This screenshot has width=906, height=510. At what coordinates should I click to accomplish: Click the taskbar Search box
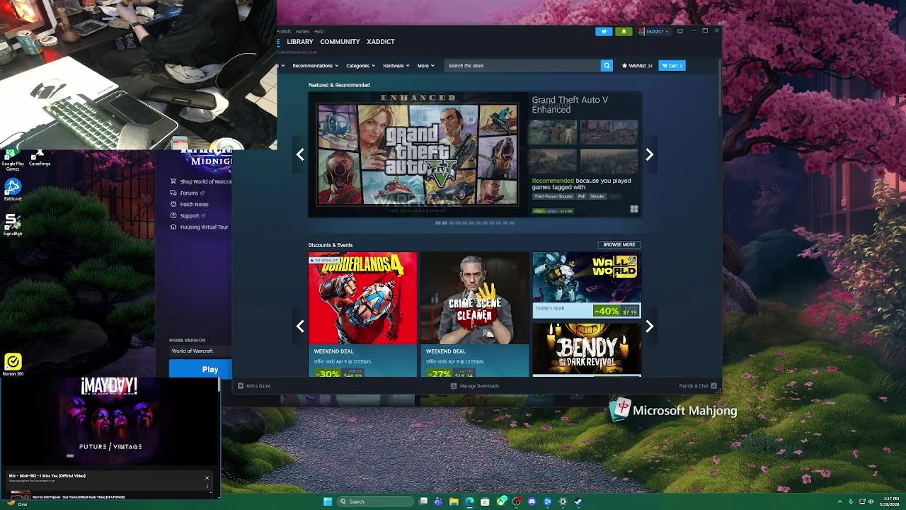pos(375,501)
